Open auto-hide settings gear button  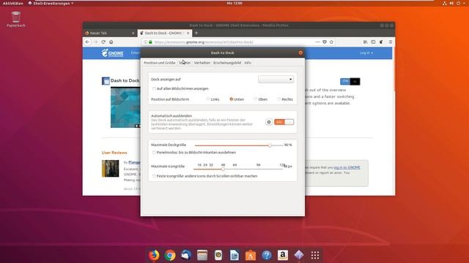pyautogui.click(x=269, y=122)
